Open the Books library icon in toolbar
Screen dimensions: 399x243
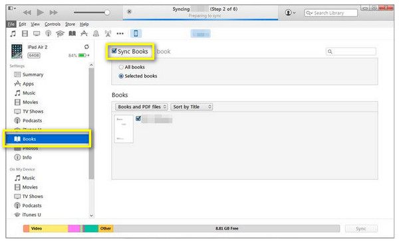click(72, 34)
